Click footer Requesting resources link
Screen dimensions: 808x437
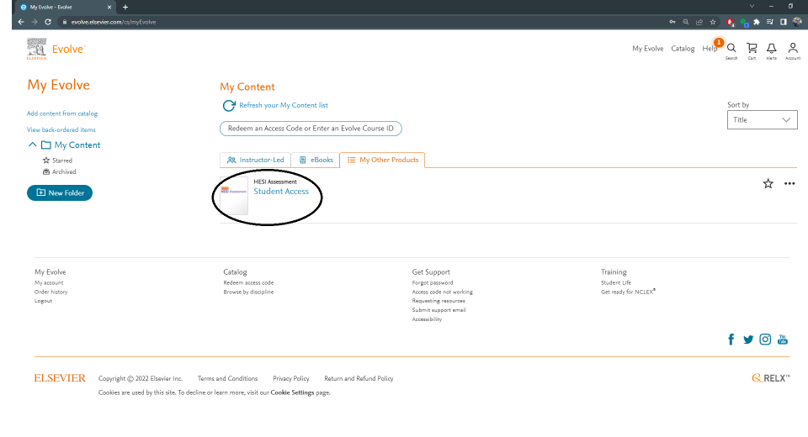click(439, 301)
